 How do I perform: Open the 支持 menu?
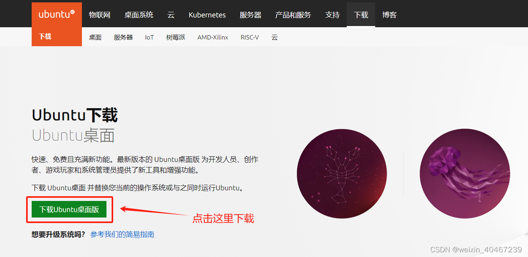point(332,15)
